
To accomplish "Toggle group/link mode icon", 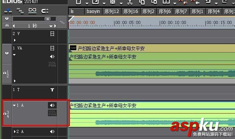I will [x=32, y=11].
